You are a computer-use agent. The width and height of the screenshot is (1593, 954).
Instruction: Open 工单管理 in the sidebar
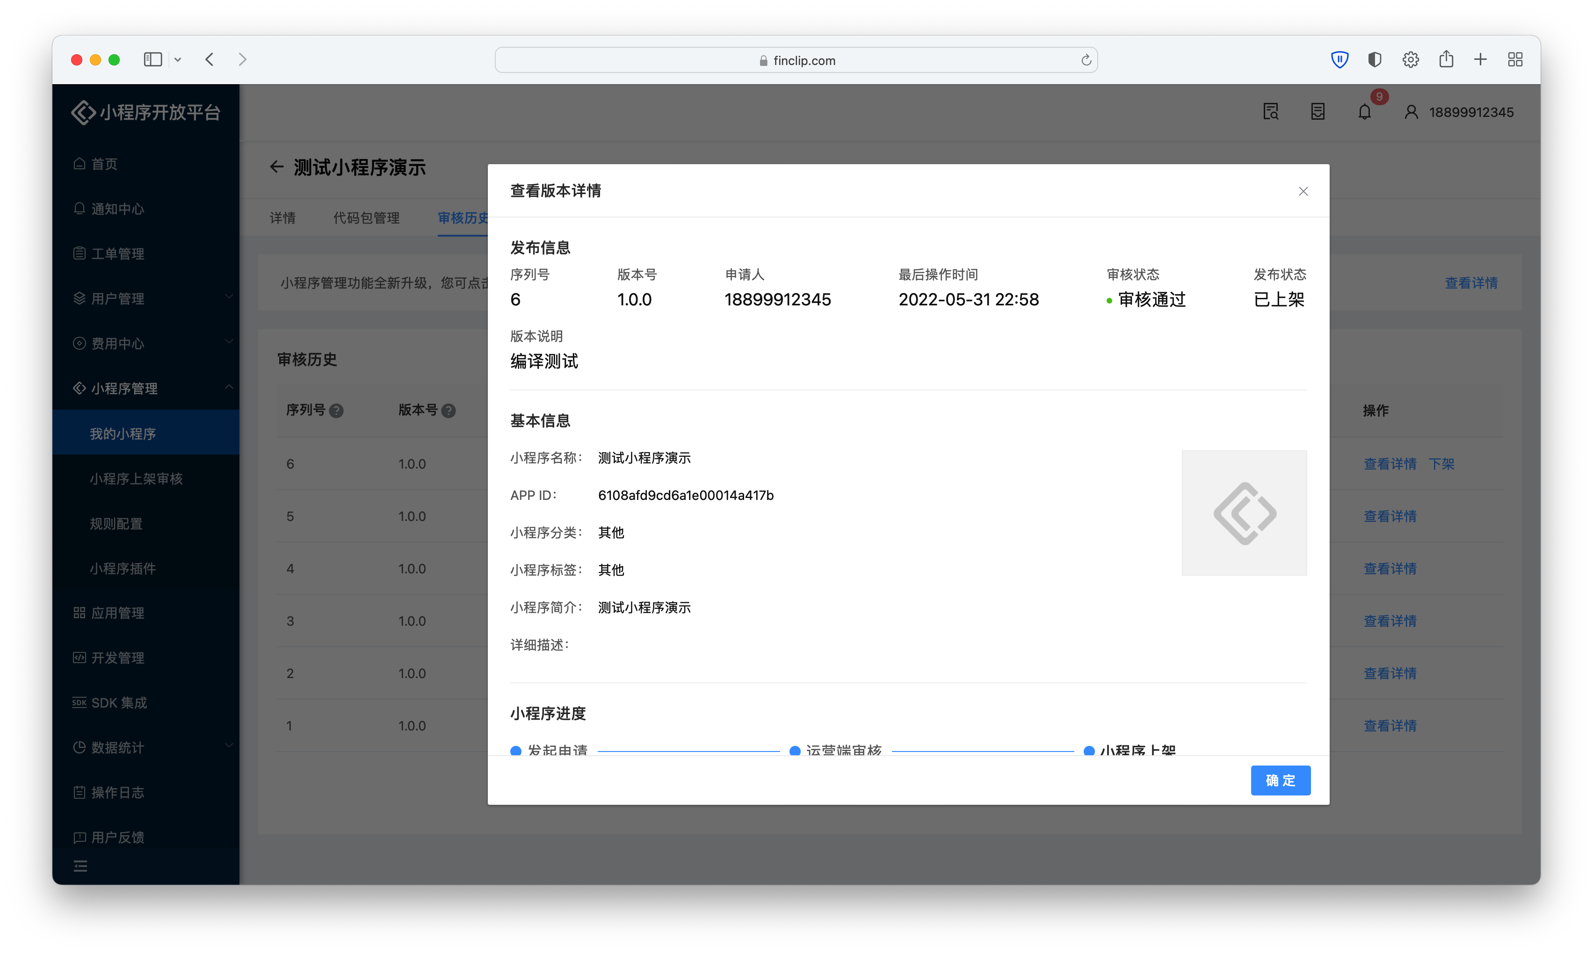145,253
